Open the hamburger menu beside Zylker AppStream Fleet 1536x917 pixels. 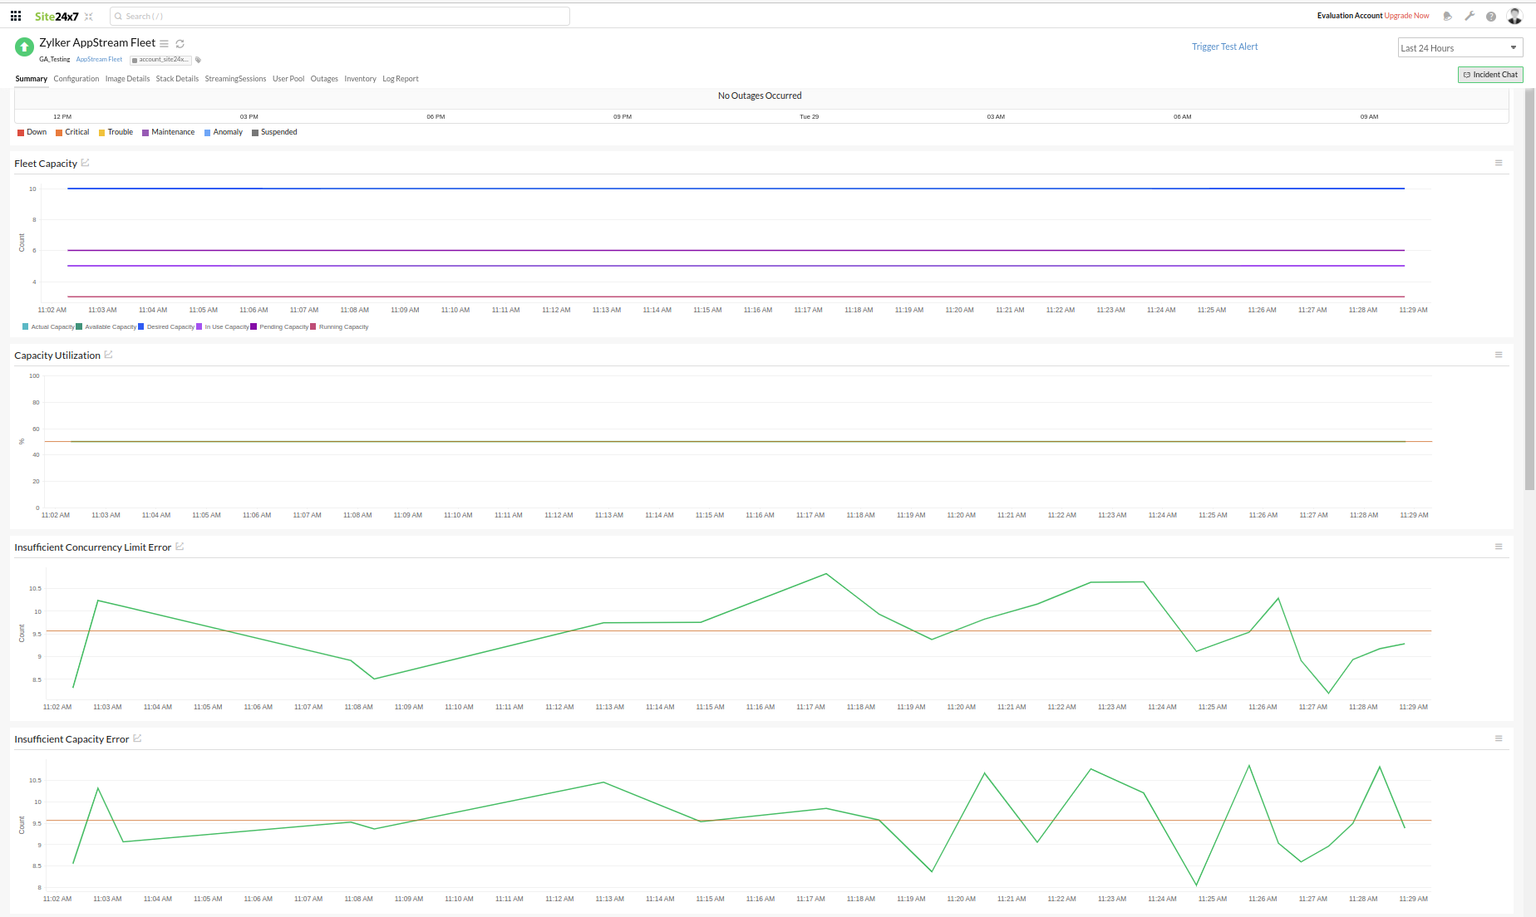pos(165,43)
